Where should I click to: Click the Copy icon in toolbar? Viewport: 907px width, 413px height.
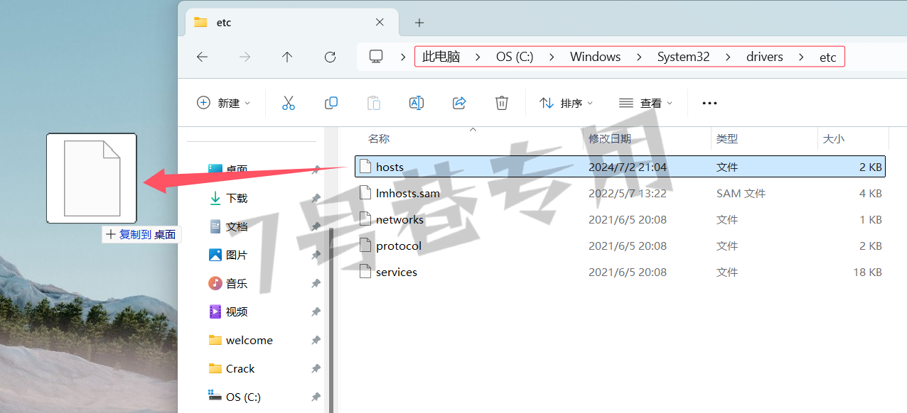pos(331,103)
